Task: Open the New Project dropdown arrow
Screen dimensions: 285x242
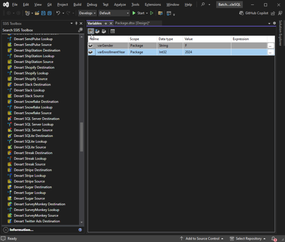Action: [x=32, y=13]
